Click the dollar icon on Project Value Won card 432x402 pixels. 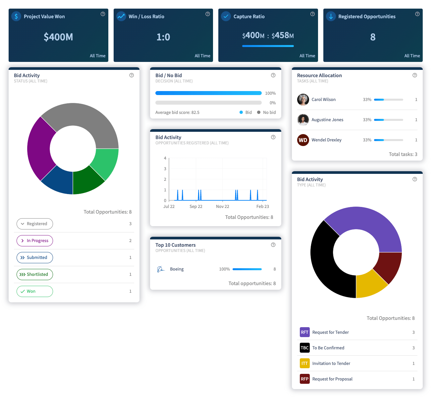click(16, 16)
